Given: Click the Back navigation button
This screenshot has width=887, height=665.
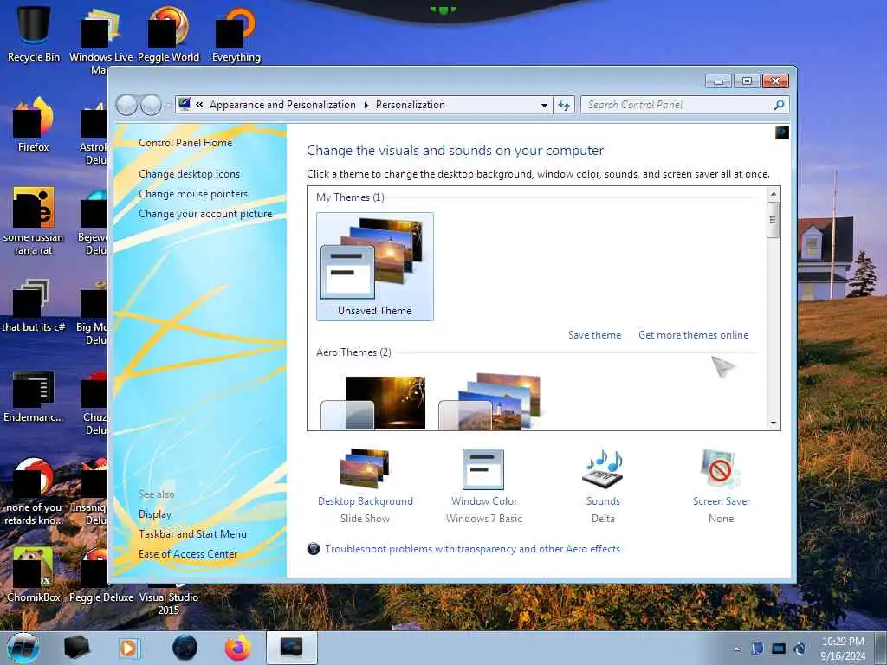Looking at the screenshot, I should (126, 105).
